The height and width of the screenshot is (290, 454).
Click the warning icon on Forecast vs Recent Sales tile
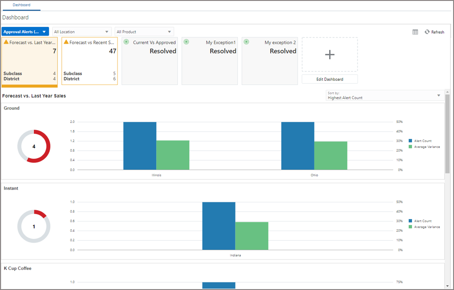tap(65, 42)
